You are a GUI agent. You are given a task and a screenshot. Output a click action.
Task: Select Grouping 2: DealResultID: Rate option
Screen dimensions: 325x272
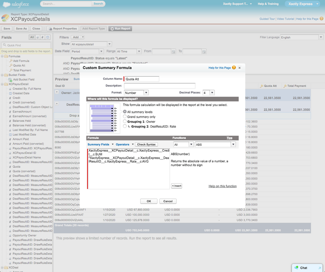pos(125,126)
